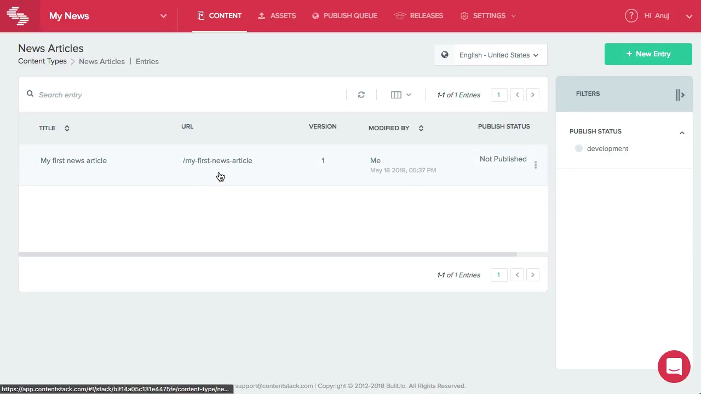Expand the English - United States language dropdown
The height and width of the screenshot is (394, 701).
[x=498, y=55]
